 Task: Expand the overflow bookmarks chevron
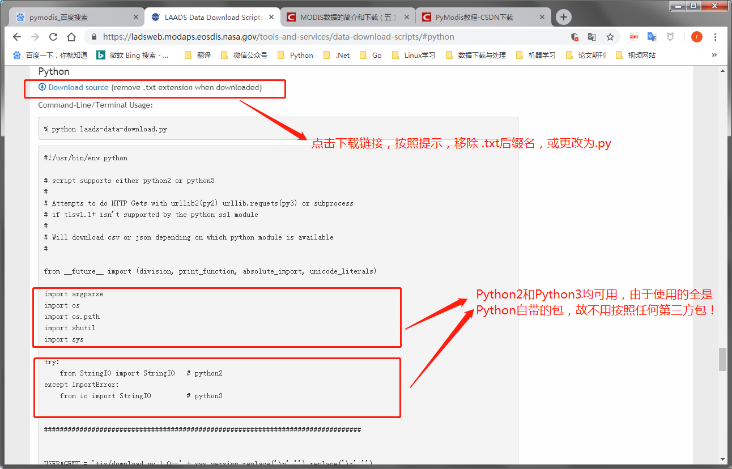click(x=714, y=55)
